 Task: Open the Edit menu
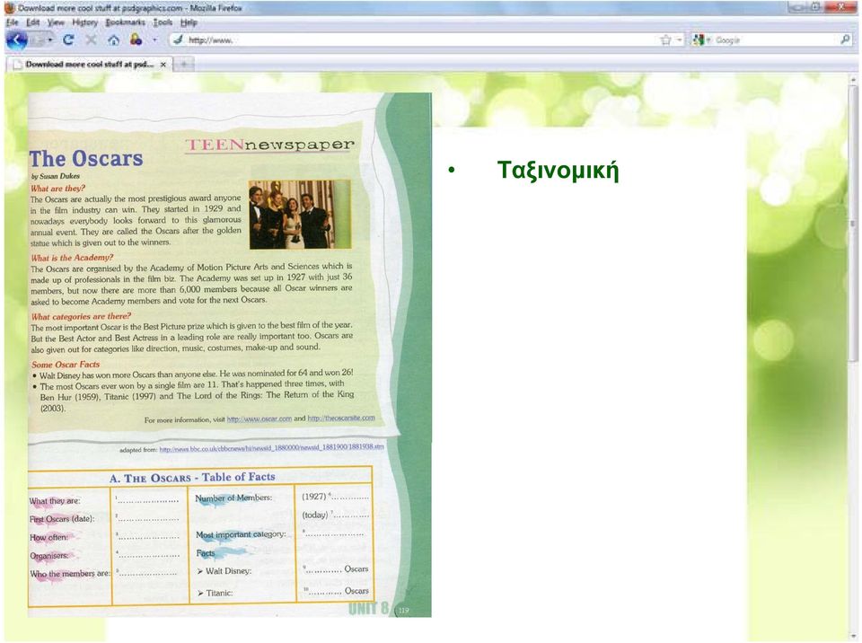[33, 22]
